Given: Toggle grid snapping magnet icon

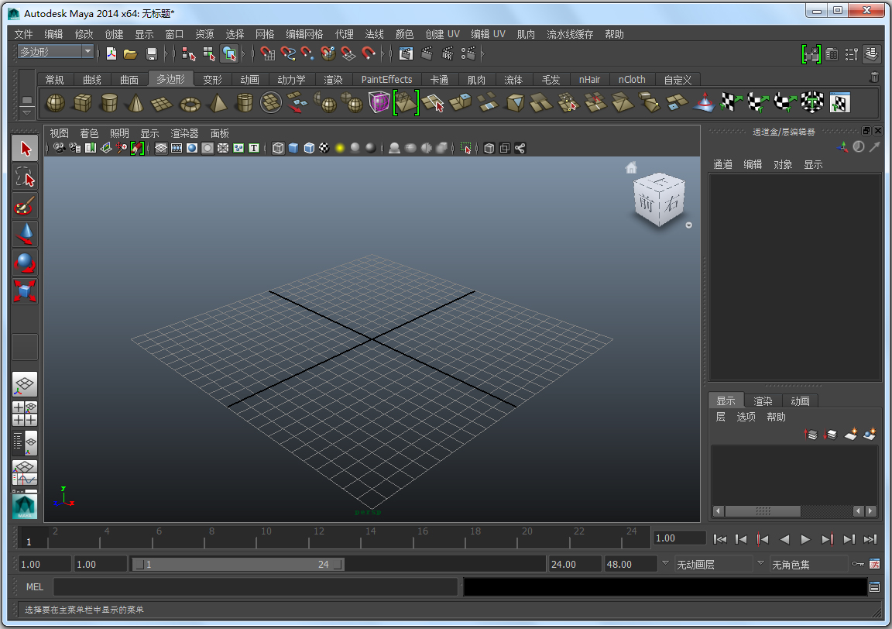Looking at the screenshot, I should pos(267,53).
